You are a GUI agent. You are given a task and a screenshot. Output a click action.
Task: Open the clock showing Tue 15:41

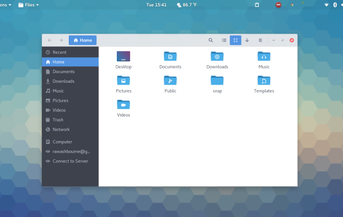coord(156,5)
